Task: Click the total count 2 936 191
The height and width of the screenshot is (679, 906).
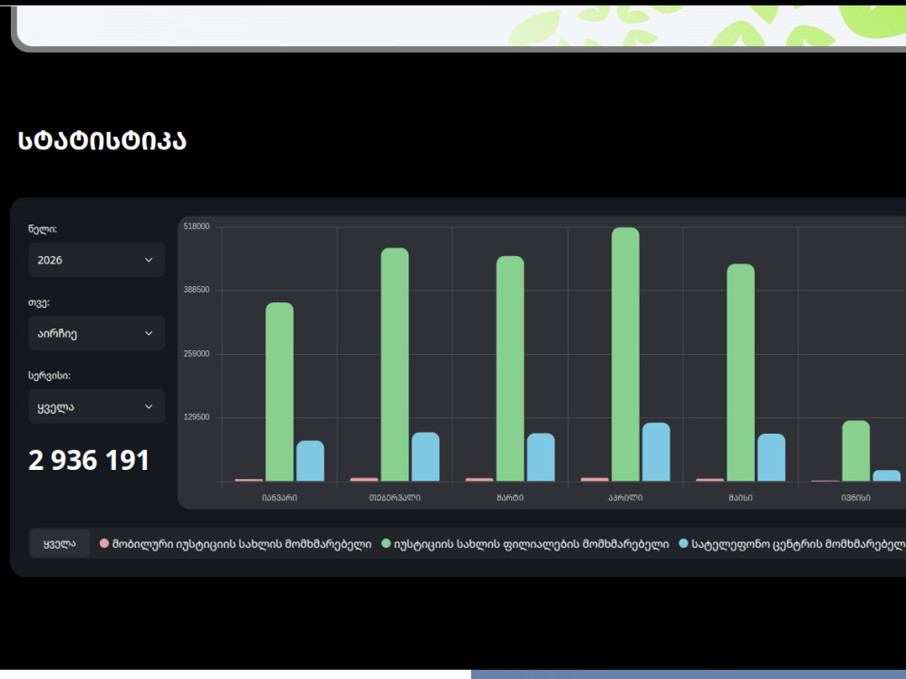Action: tap(89, 460)
